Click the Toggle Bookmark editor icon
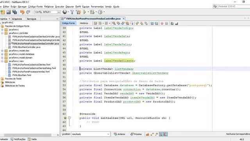The width and height of the screenshot is (250, 141). point(146,23)
